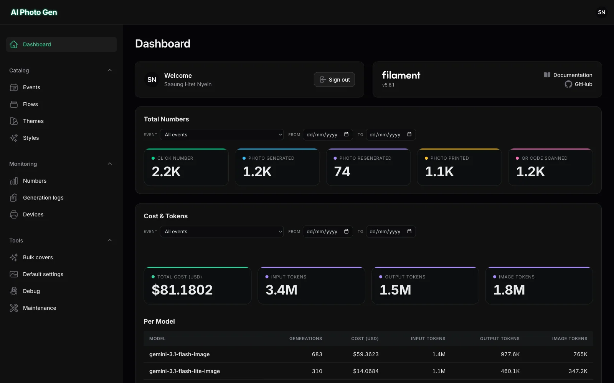Open the Styles page
The height and width of the screenshot is (383, 614).
point(61,138)
